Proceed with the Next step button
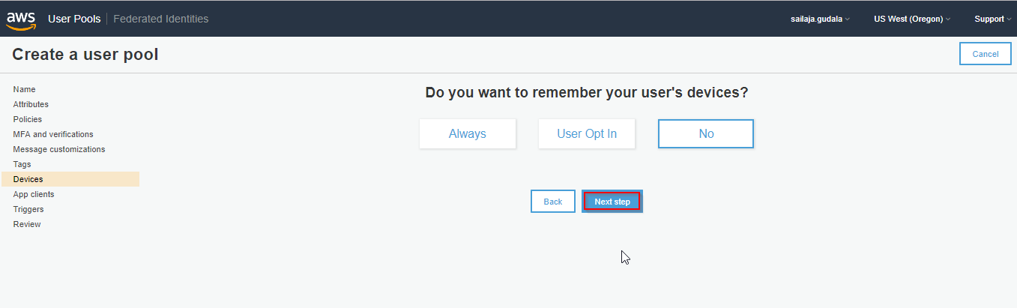 pos(612,202)
